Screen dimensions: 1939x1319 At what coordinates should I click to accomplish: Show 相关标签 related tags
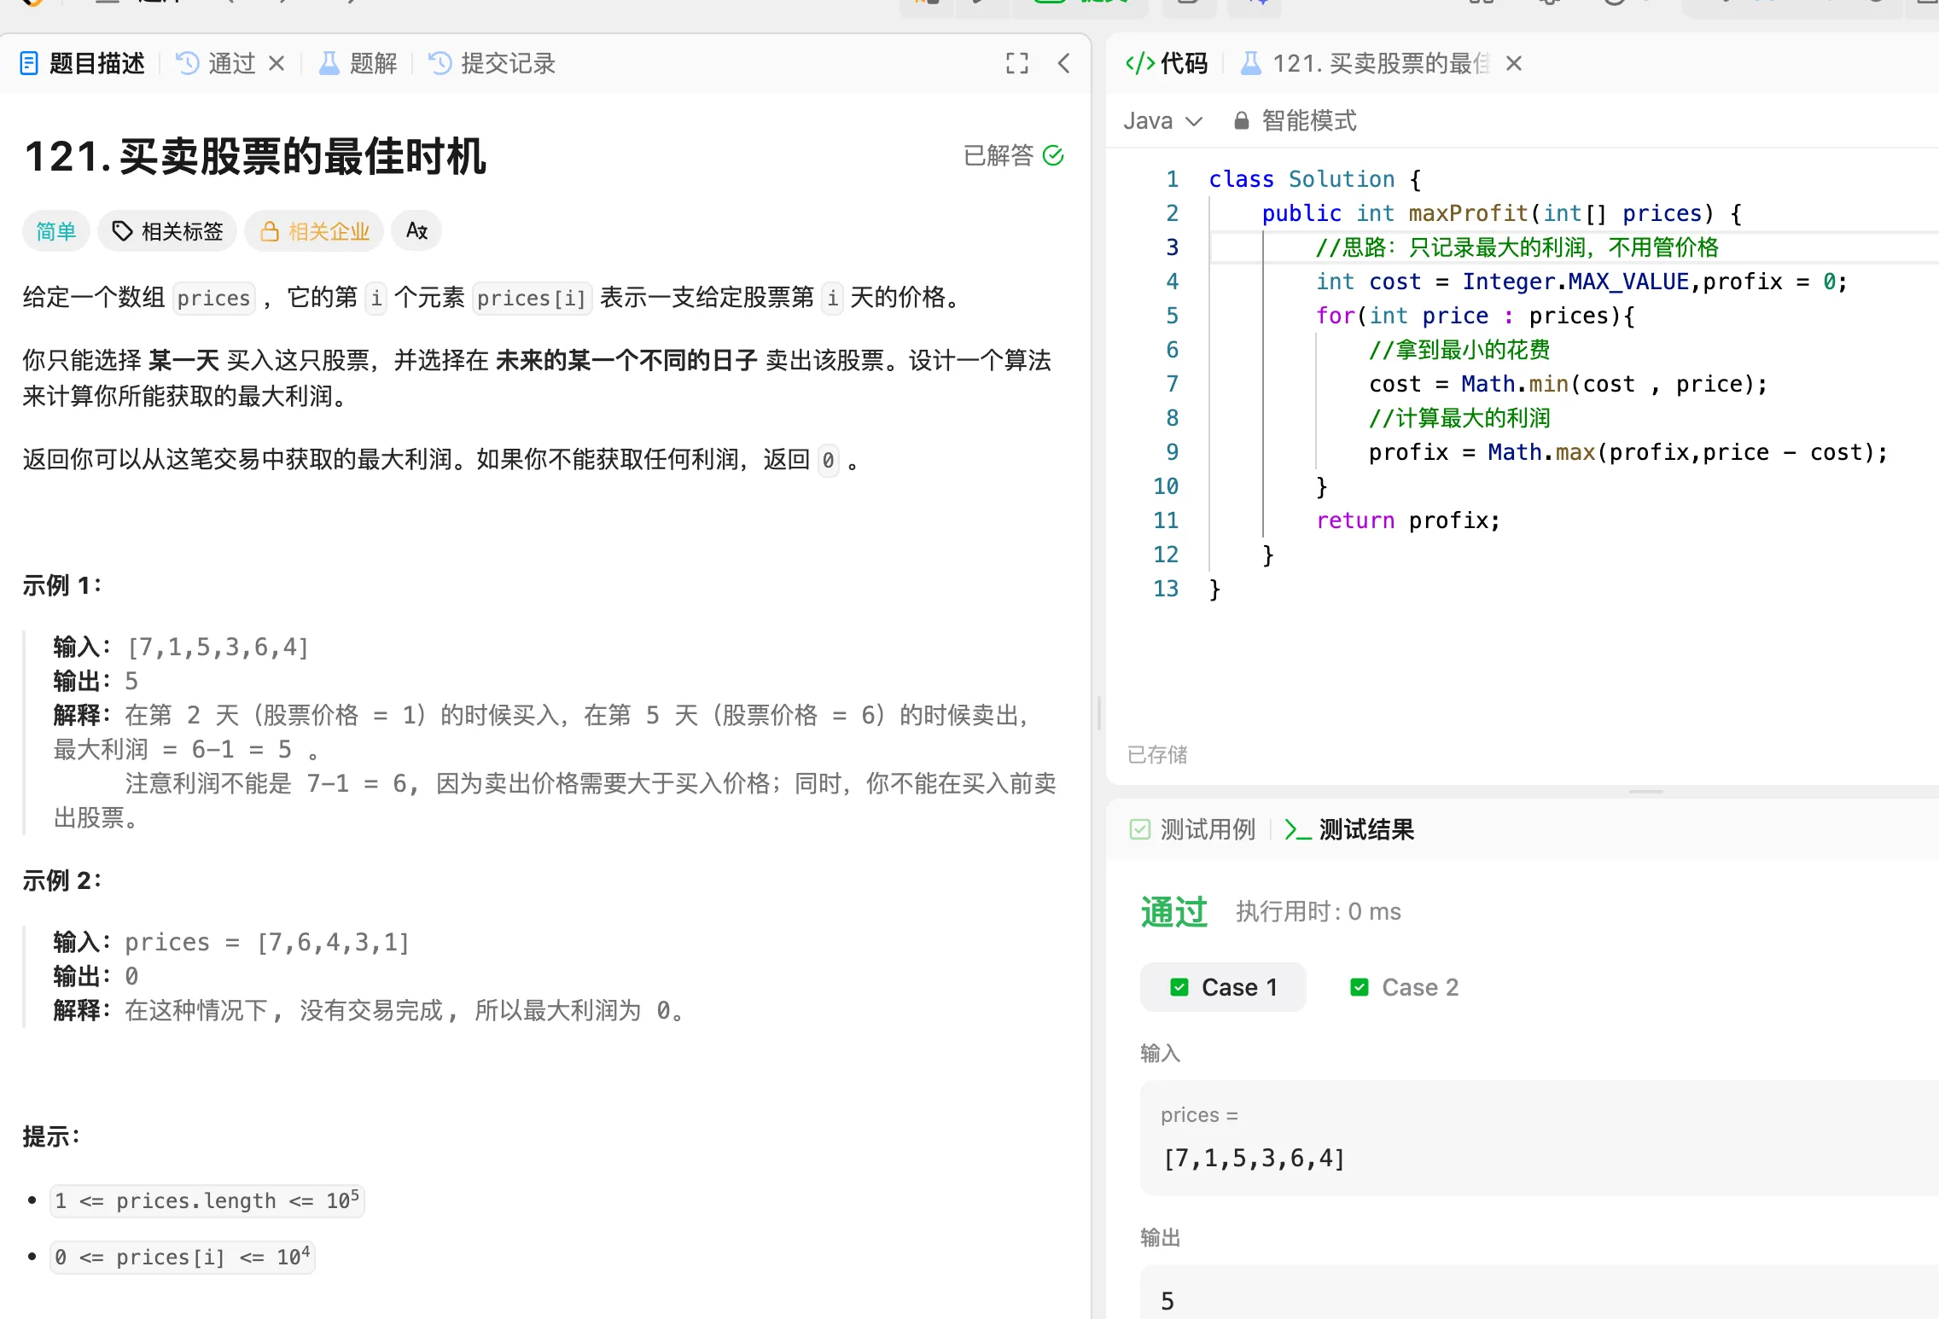tap(167, 231)
